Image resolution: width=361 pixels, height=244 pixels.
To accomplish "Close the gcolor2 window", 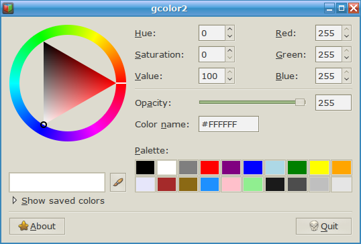I will [x=354, y=8].
